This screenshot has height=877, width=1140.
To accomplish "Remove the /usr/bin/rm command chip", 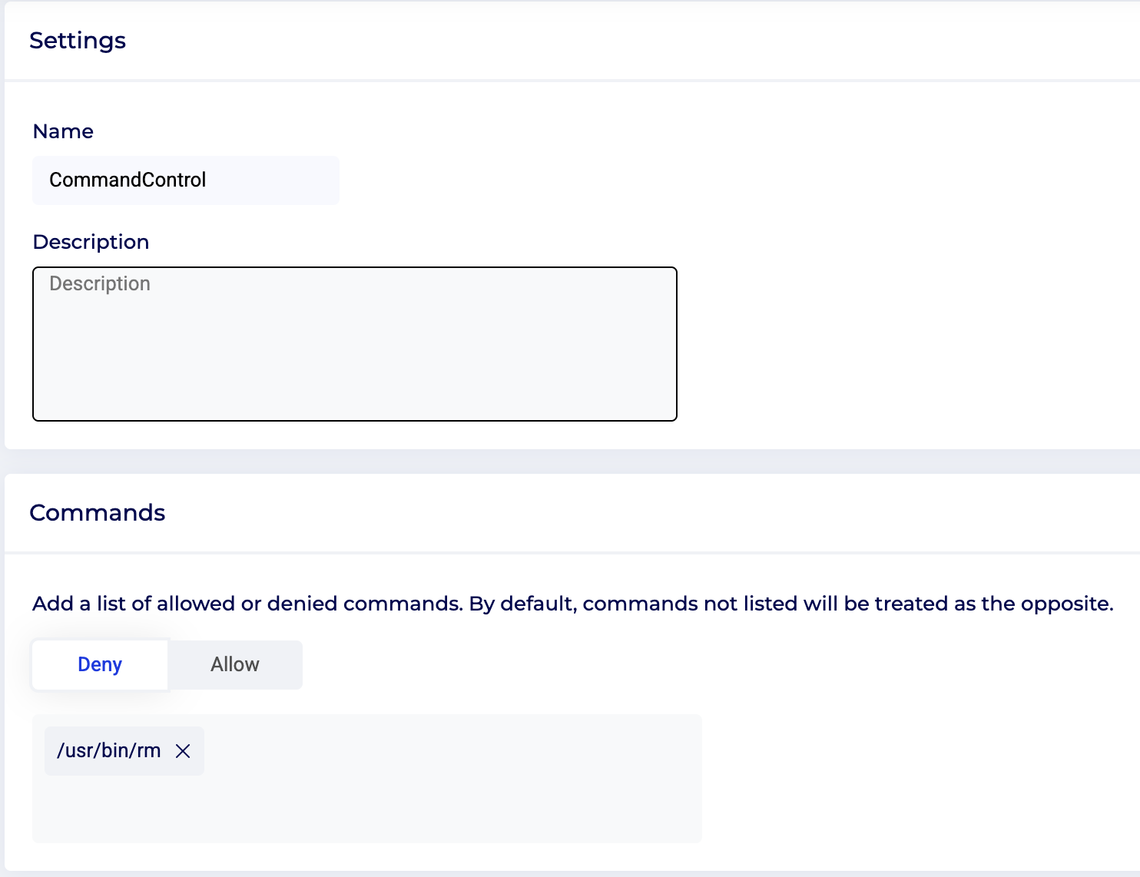I will [x=183, y=751].
